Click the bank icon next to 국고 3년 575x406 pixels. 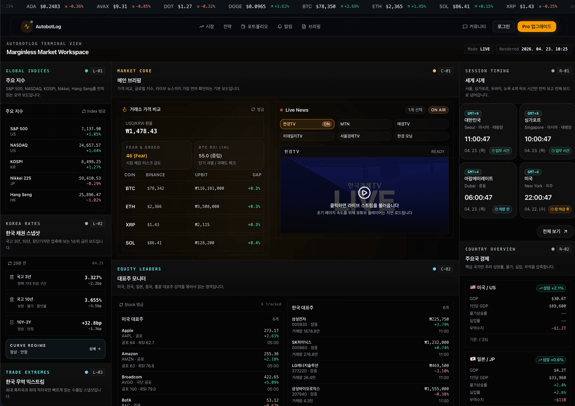pyautogui.click(x=12, y=277)
